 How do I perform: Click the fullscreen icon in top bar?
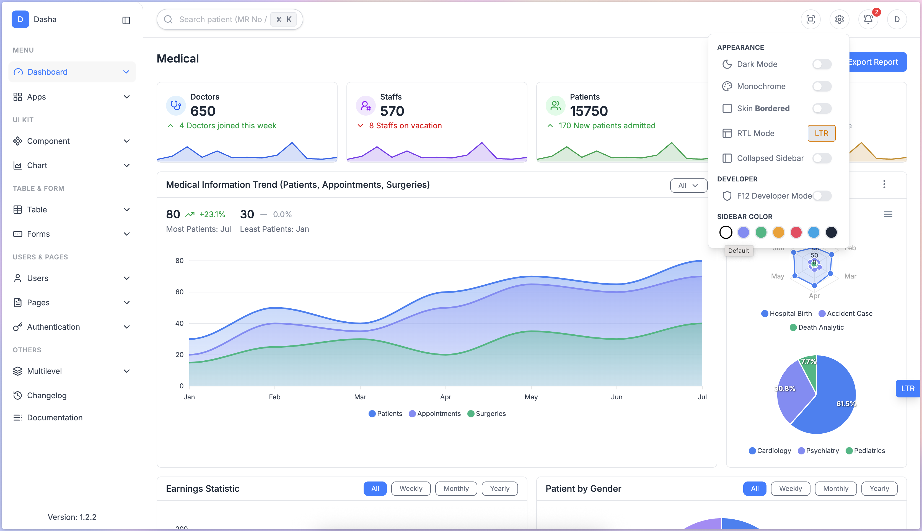pos(810,19)
